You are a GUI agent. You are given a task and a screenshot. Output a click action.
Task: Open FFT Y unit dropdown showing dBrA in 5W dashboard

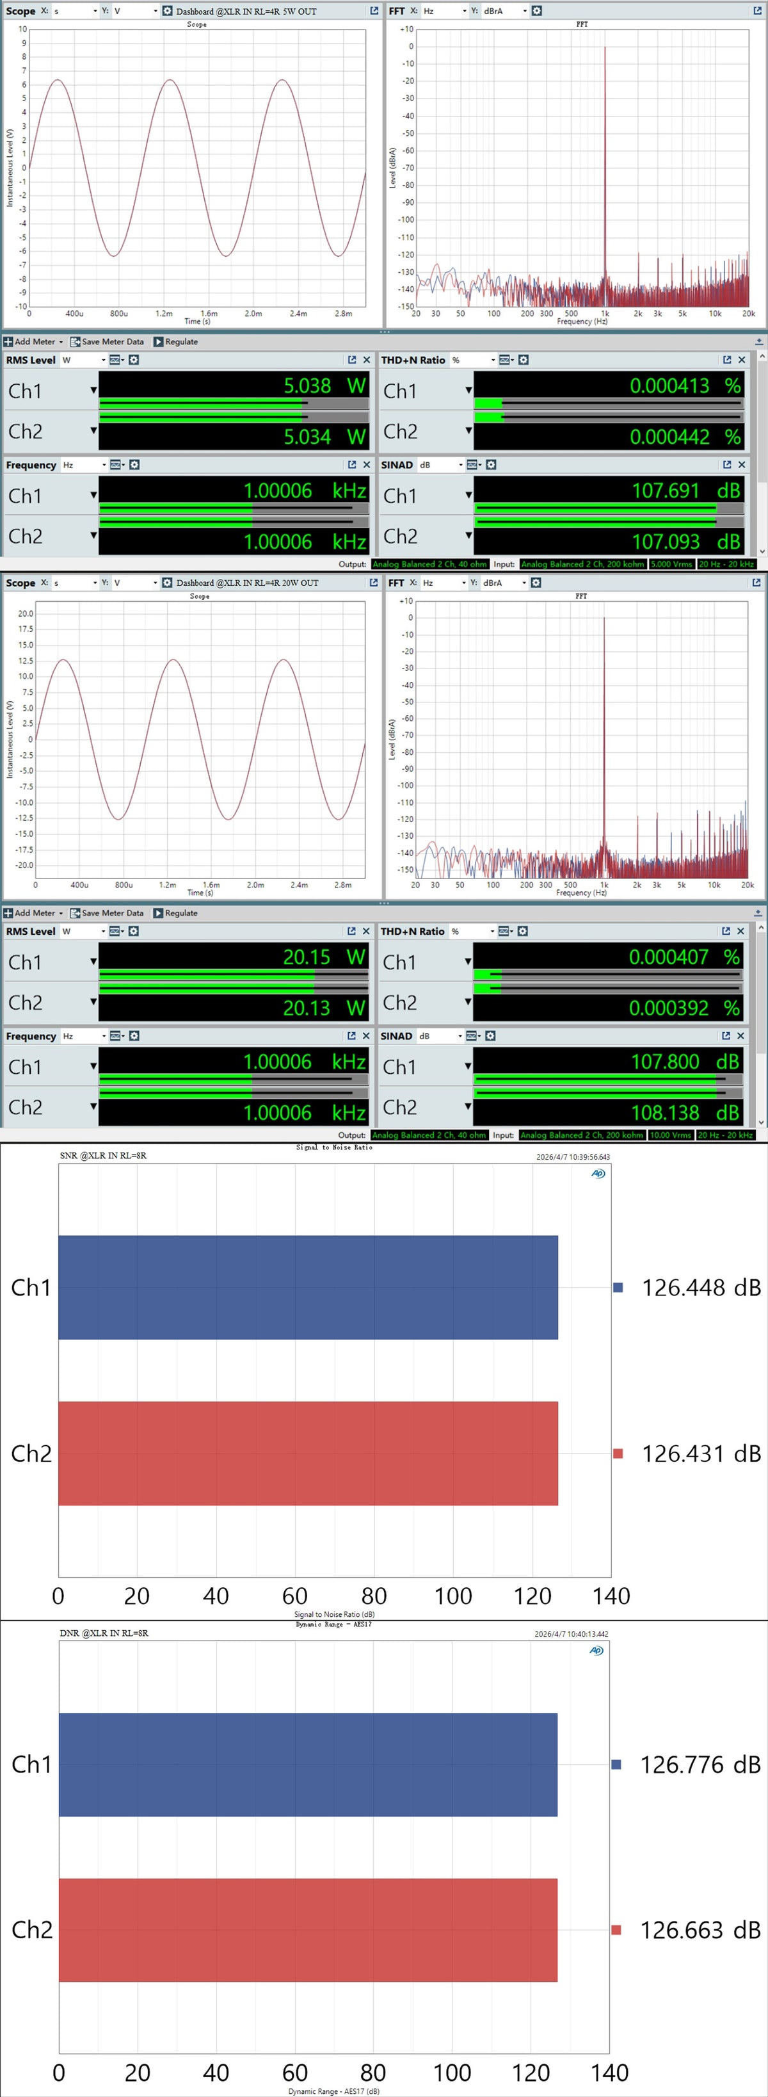coord(504,12)
